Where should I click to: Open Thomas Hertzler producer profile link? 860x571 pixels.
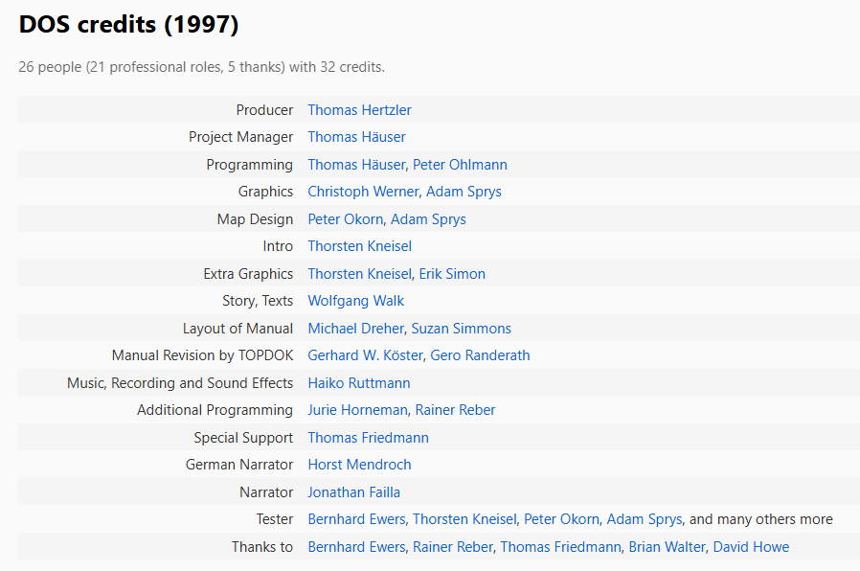pyautogui.click(x=359, y=110)
